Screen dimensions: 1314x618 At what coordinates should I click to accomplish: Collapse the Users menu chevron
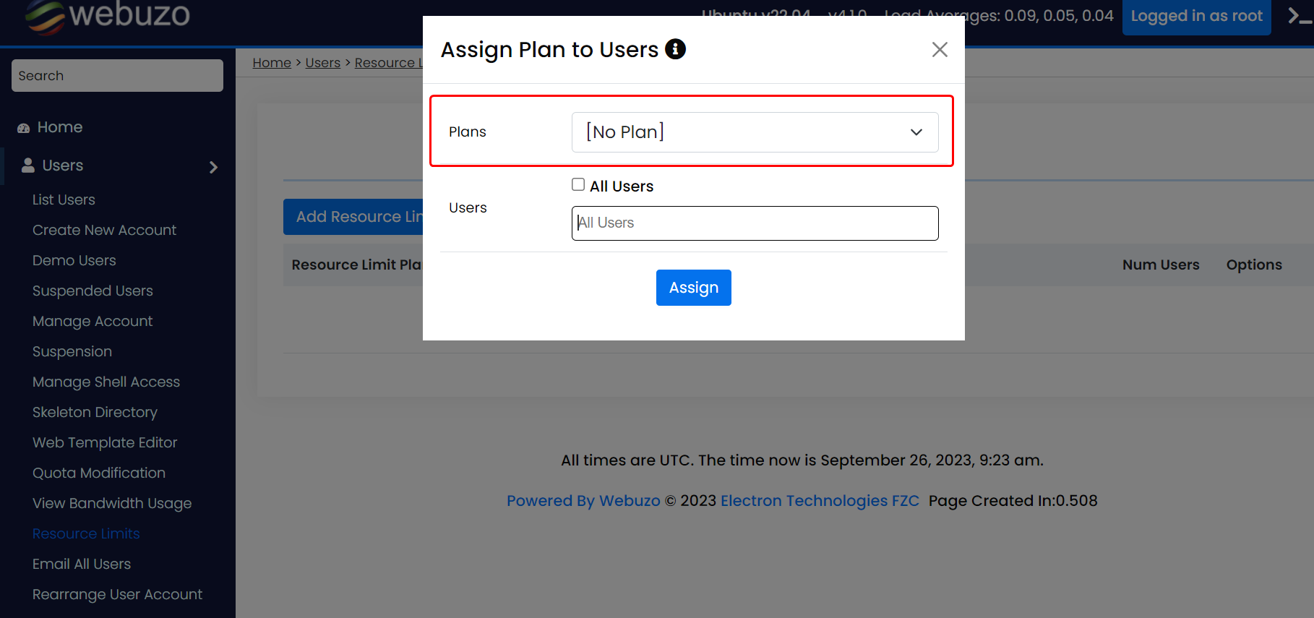click(x=213, y=167)
